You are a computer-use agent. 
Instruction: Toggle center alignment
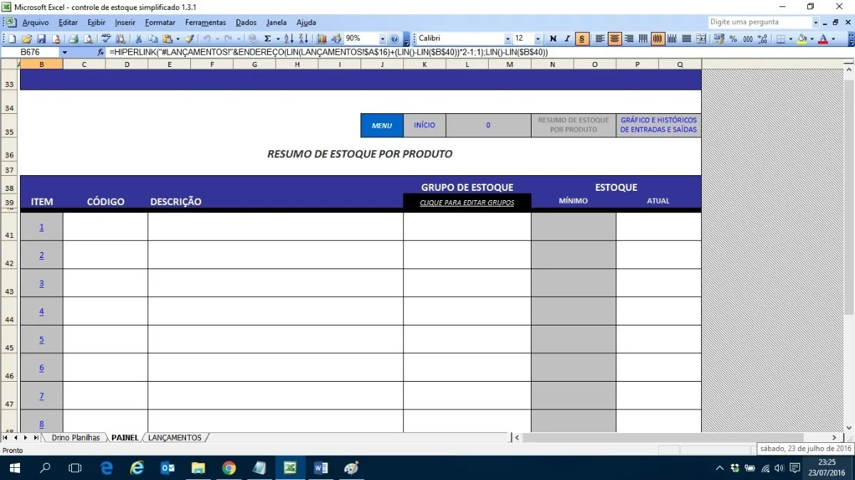[615, 38]
